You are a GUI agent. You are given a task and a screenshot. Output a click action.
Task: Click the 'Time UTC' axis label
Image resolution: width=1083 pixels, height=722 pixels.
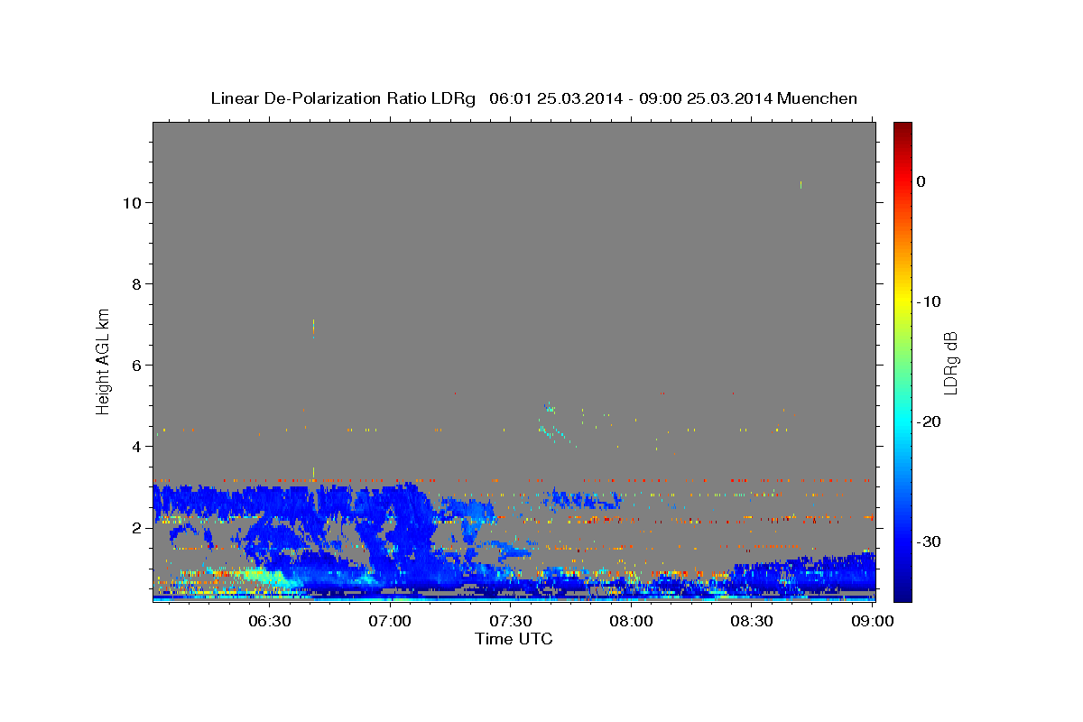[x=514, y=639]
